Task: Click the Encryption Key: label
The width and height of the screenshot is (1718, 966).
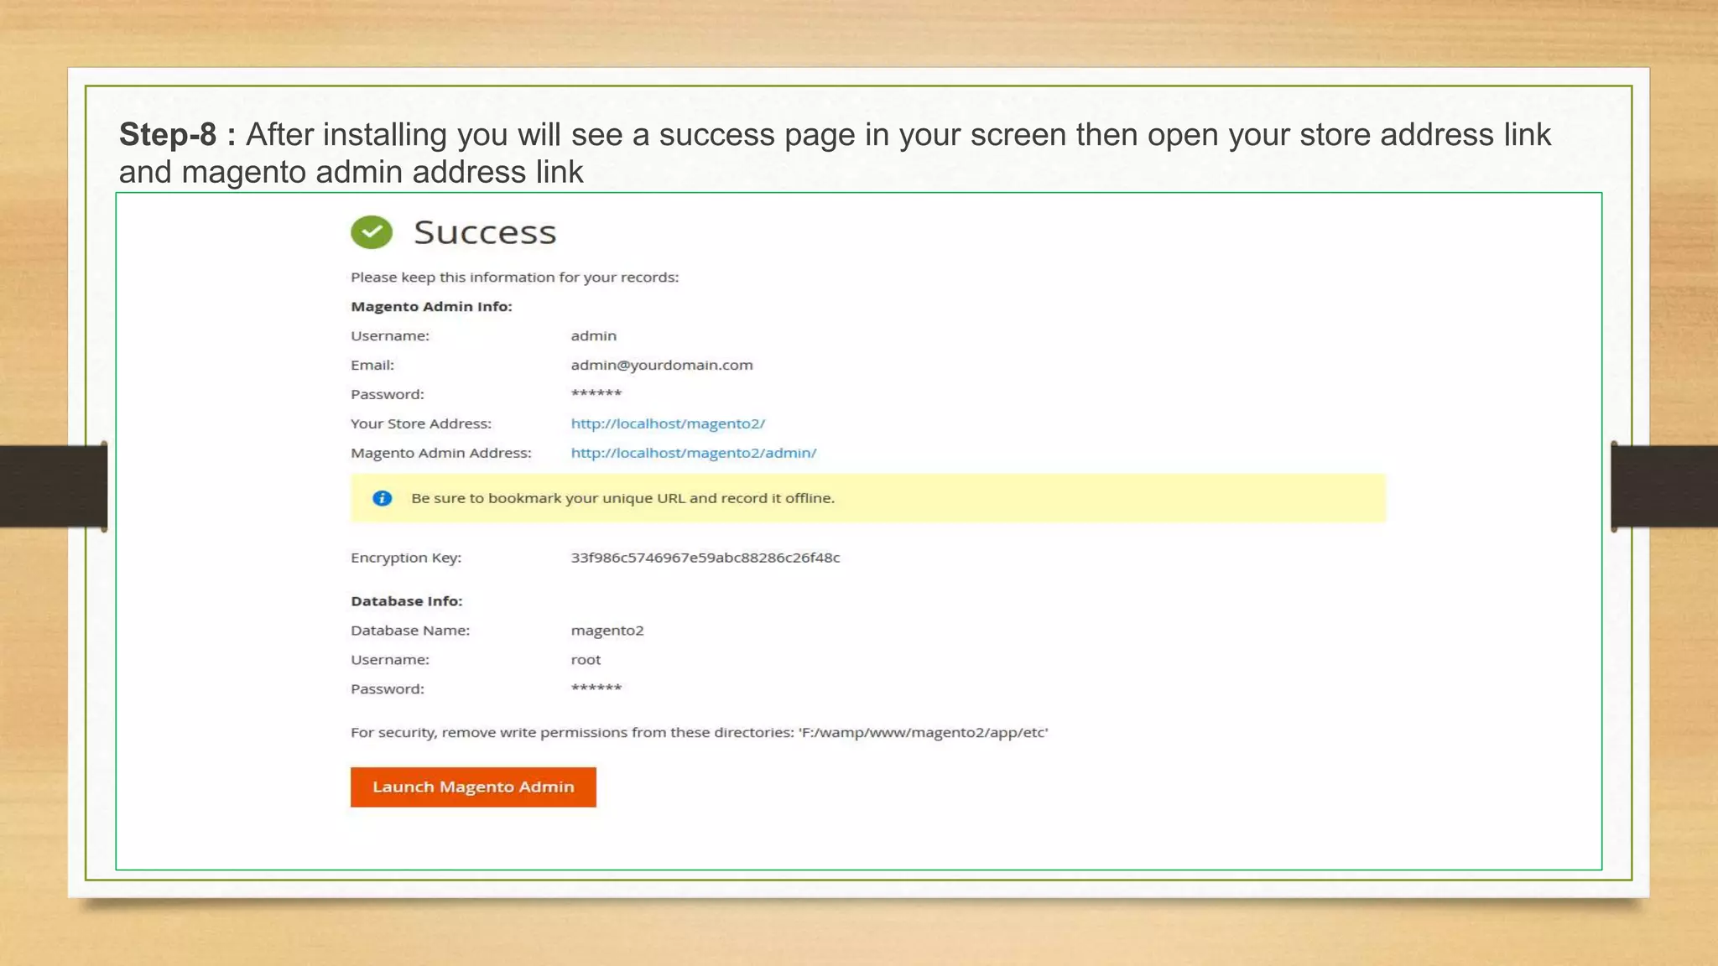Action: click(406, 558)
